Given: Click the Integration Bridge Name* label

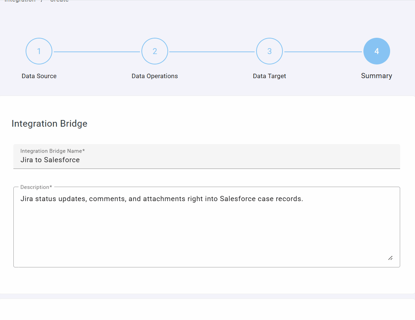Looking at the screenshot, I should coord(53,151).
